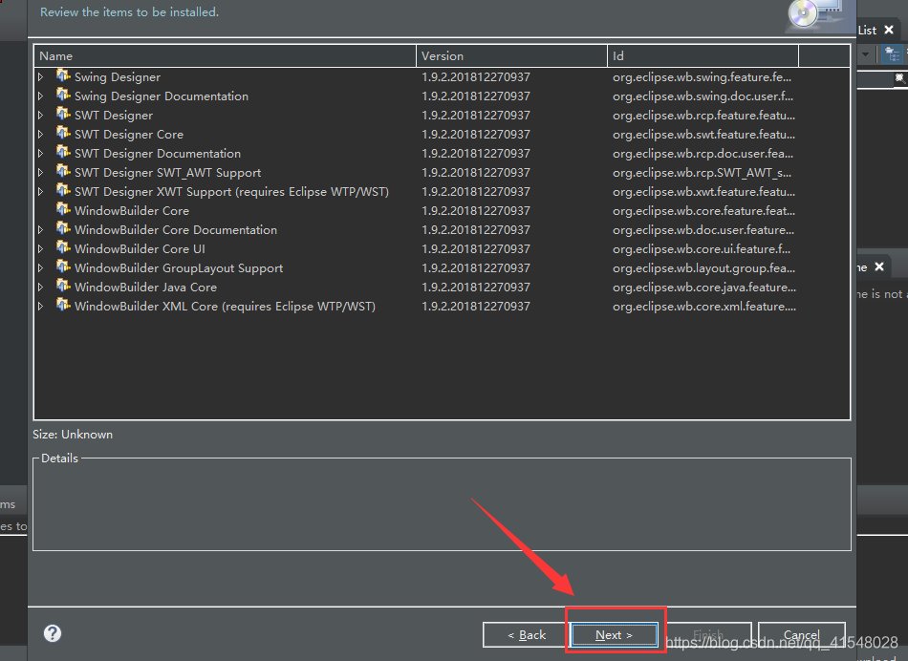The image size is (908, 661).
Task: Click the WindowBuilder Core Documentation icon
Action: pos(63,228)
